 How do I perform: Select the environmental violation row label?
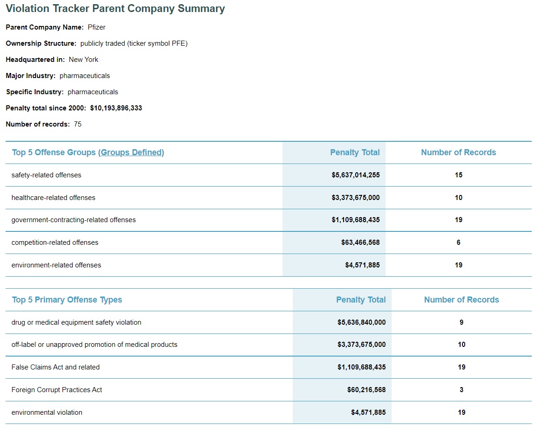47,412
